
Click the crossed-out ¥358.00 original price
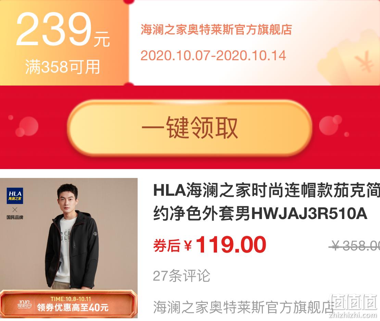pos(355,246)
